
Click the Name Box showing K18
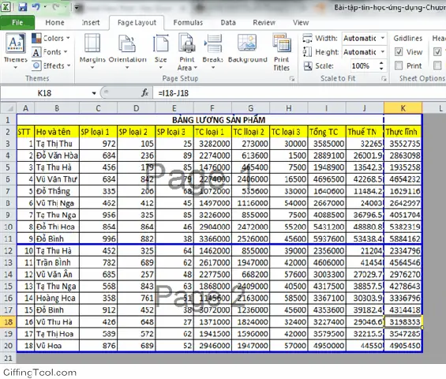[x=46, y=93]
